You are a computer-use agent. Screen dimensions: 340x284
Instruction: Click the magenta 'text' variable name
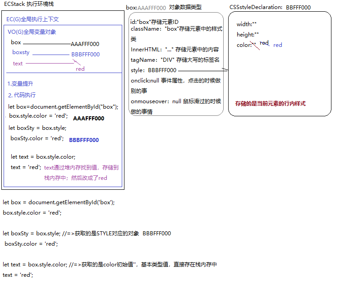click(x=18, y=64)
